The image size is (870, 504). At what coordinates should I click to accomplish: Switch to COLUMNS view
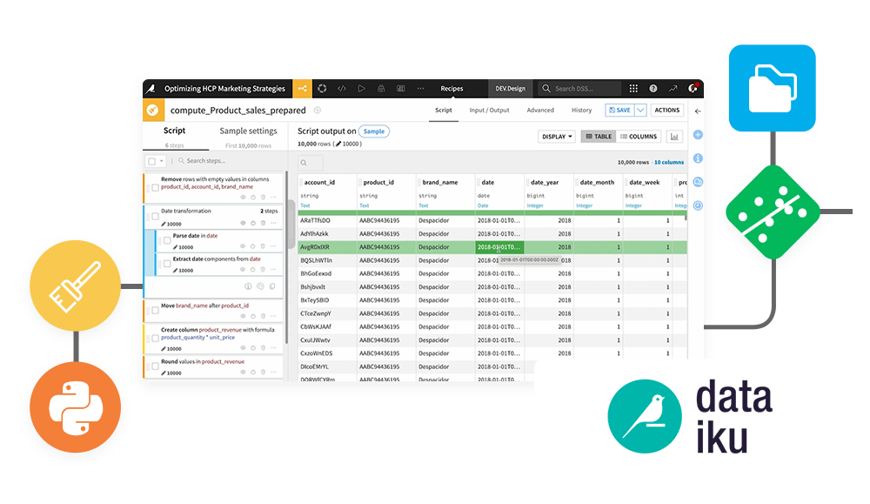point(638,137)
